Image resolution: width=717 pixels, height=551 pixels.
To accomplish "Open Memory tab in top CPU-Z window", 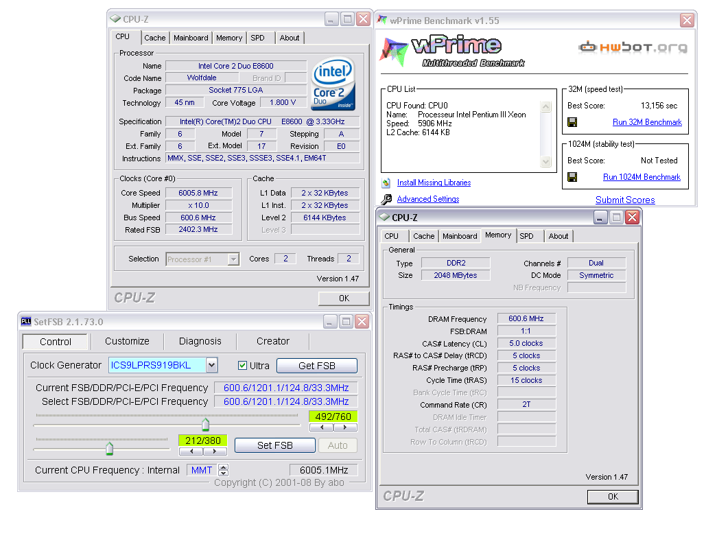I will pos(229,38).
